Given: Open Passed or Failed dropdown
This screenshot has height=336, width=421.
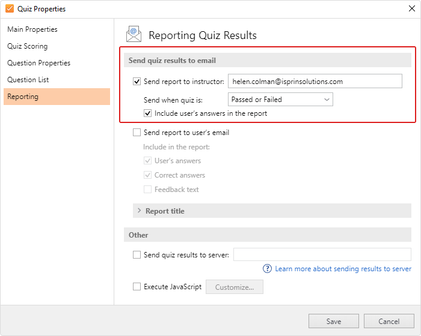Looking at the screenshot, I should pos(280,100).
